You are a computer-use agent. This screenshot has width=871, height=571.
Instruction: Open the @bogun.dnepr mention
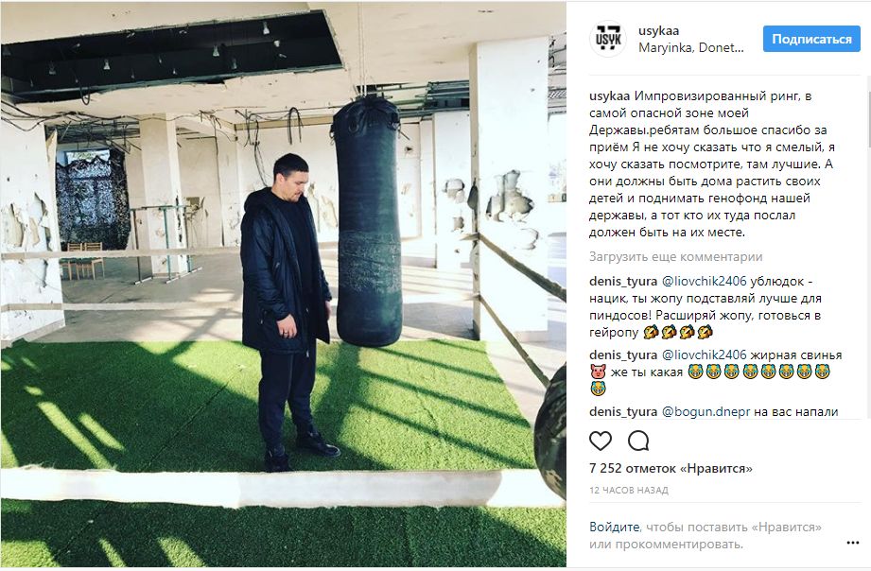pyautogui.click(x=706, y=412)
